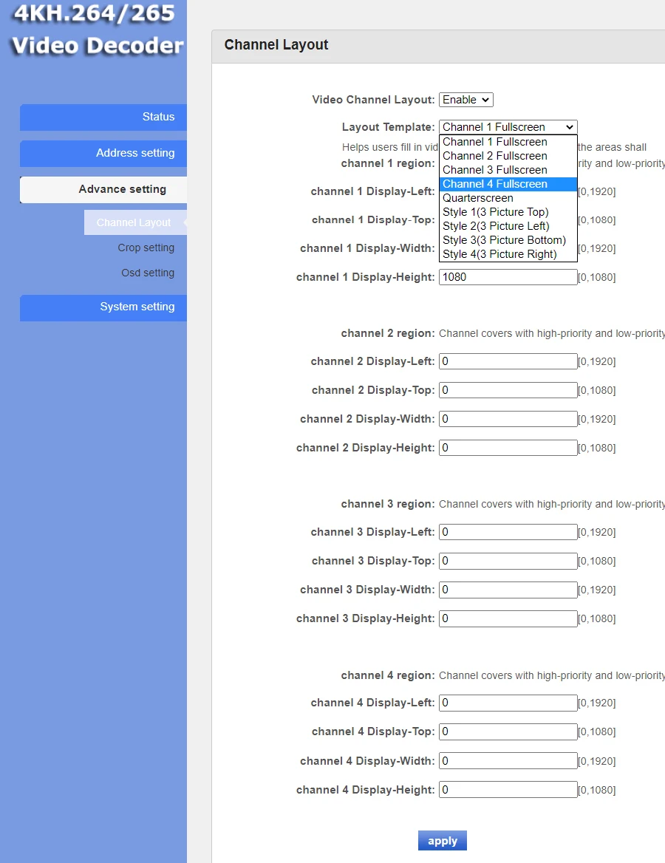Screen dimensions: 665x863
Task: Select Channel Layout submenu item
Action: (135, 222)
